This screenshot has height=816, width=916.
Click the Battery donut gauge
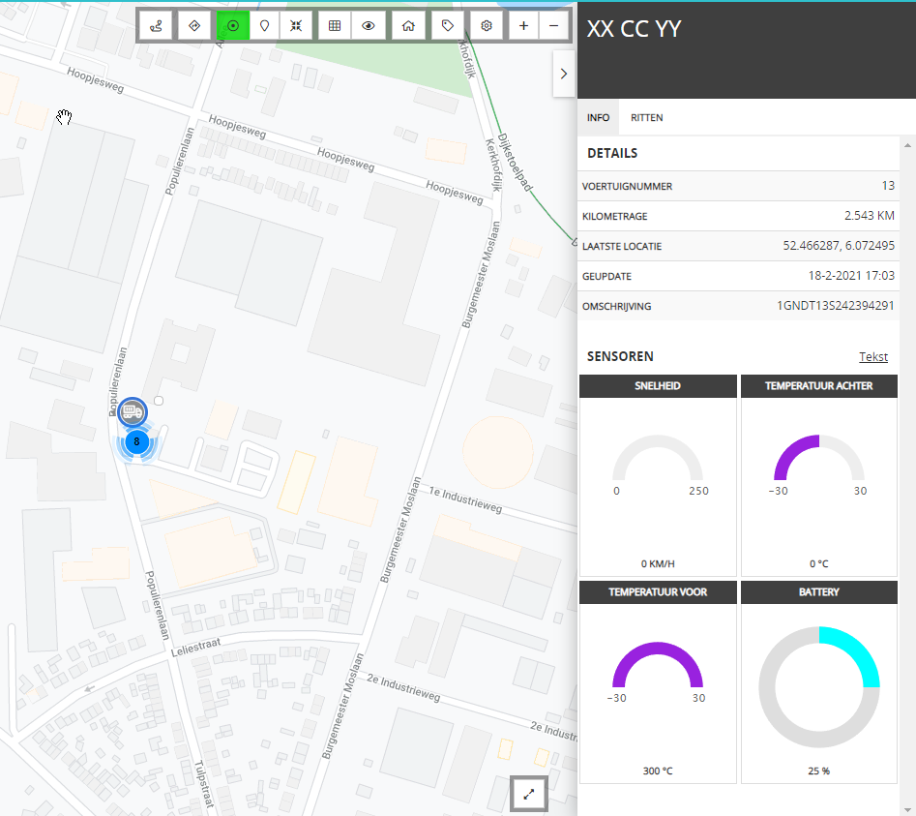[819, 687]
